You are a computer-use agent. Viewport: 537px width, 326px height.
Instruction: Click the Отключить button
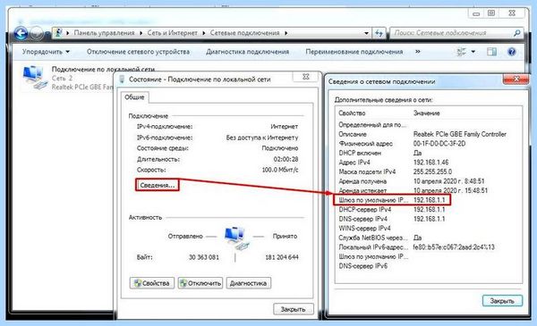(200, 283)
